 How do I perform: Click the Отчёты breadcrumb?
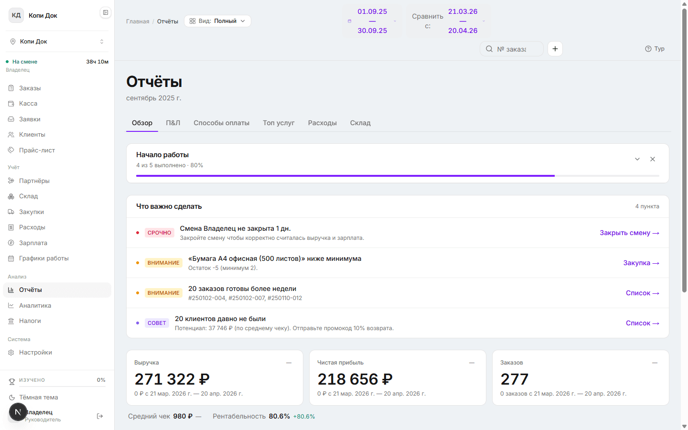coord(168,21)
